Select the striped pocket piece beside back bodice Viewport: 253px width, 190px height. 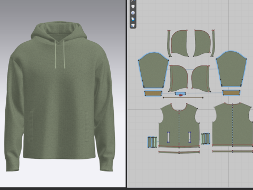[206, 139]
